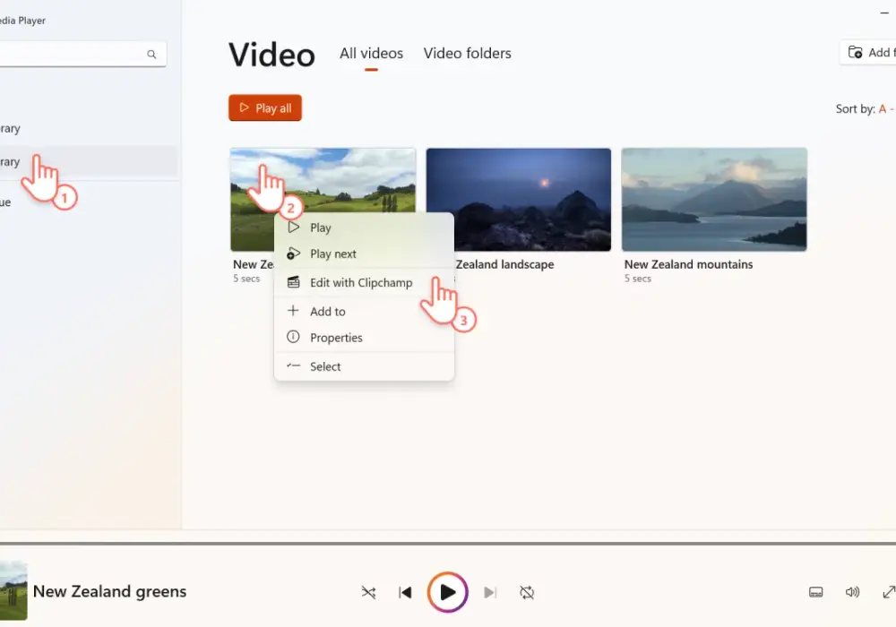
Task: Click the New Zealand greens now-playing title
Action: coord(109,591)
